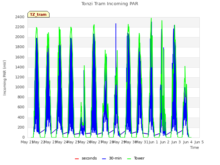
Task: Toggle the 30-min legend label
Action: click(115, 158)
